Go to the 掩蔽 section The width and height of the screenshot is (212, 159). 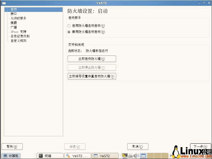(14, 23)
